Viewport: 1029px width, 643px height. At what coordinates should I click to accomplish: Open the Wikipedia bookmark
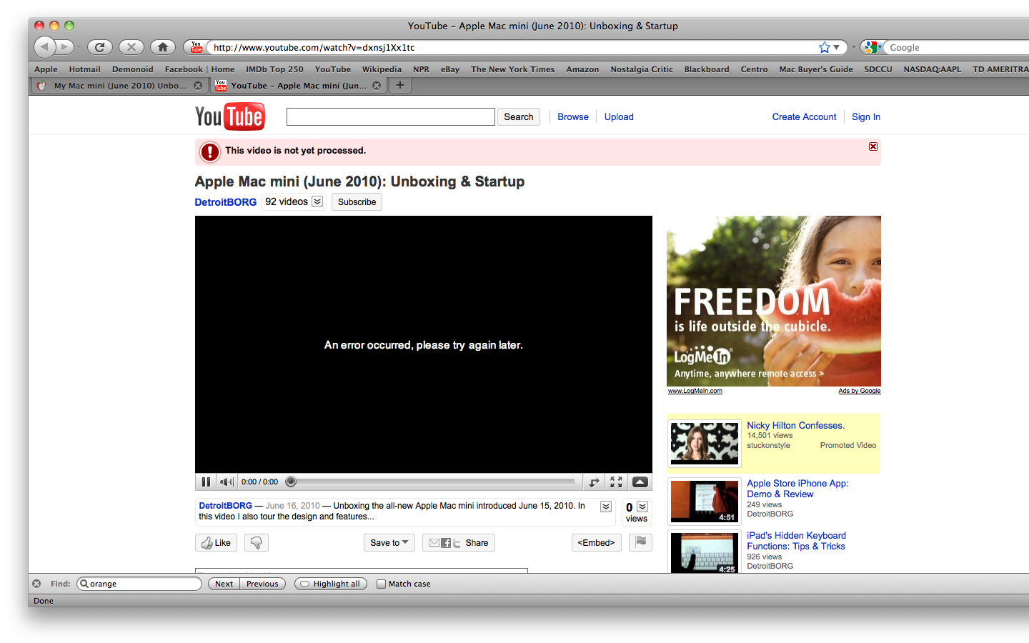pos(382,69)
